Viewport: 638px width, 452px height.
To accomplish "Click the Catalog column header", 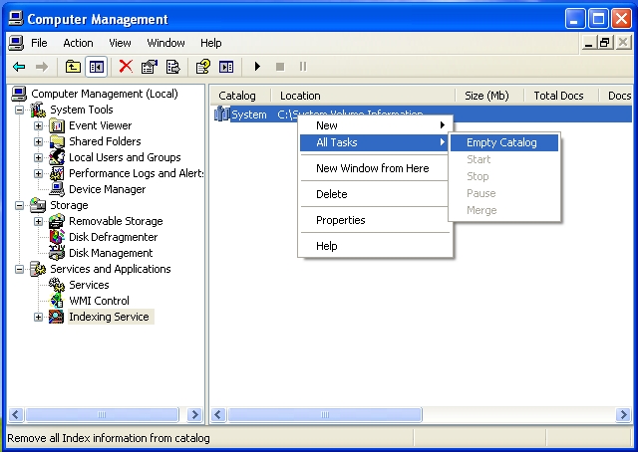I will coord(240,96).
